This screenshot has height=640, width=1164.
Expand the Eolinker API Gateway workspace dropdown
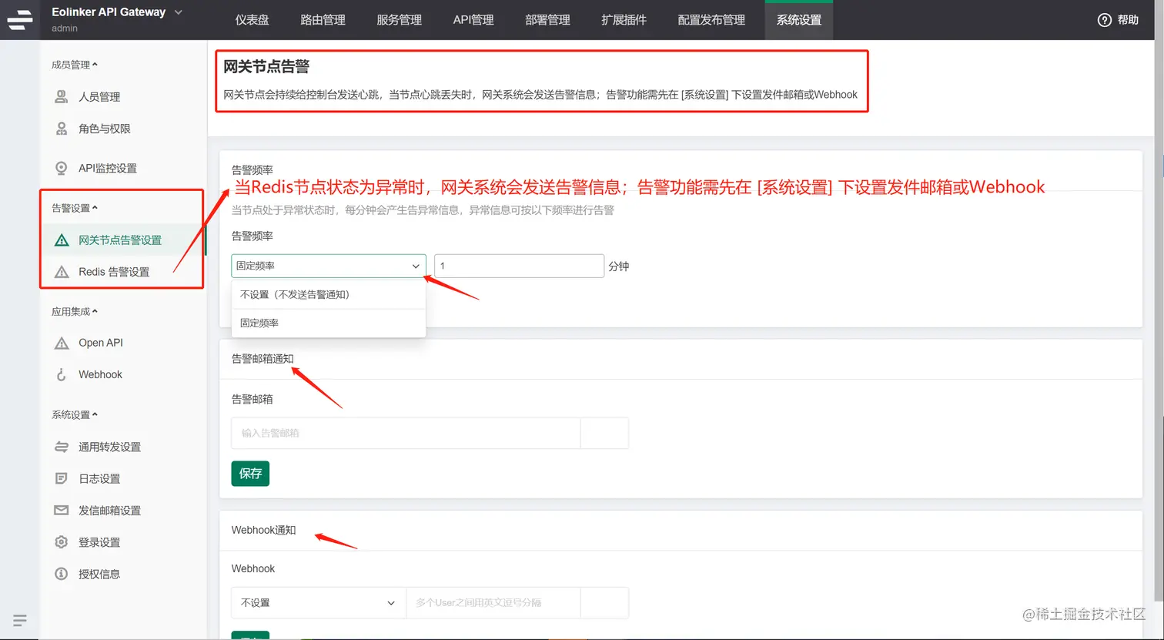(x=179, y=12)
